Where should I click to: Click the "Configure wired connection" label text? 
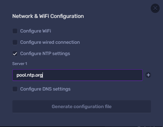tap(50, 42)
